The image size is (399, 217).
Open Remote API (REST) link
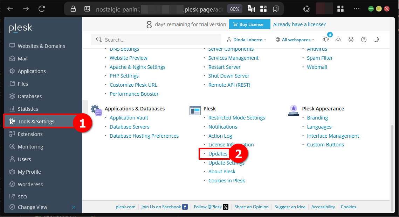pyautogui.click(x=229, y=85)
